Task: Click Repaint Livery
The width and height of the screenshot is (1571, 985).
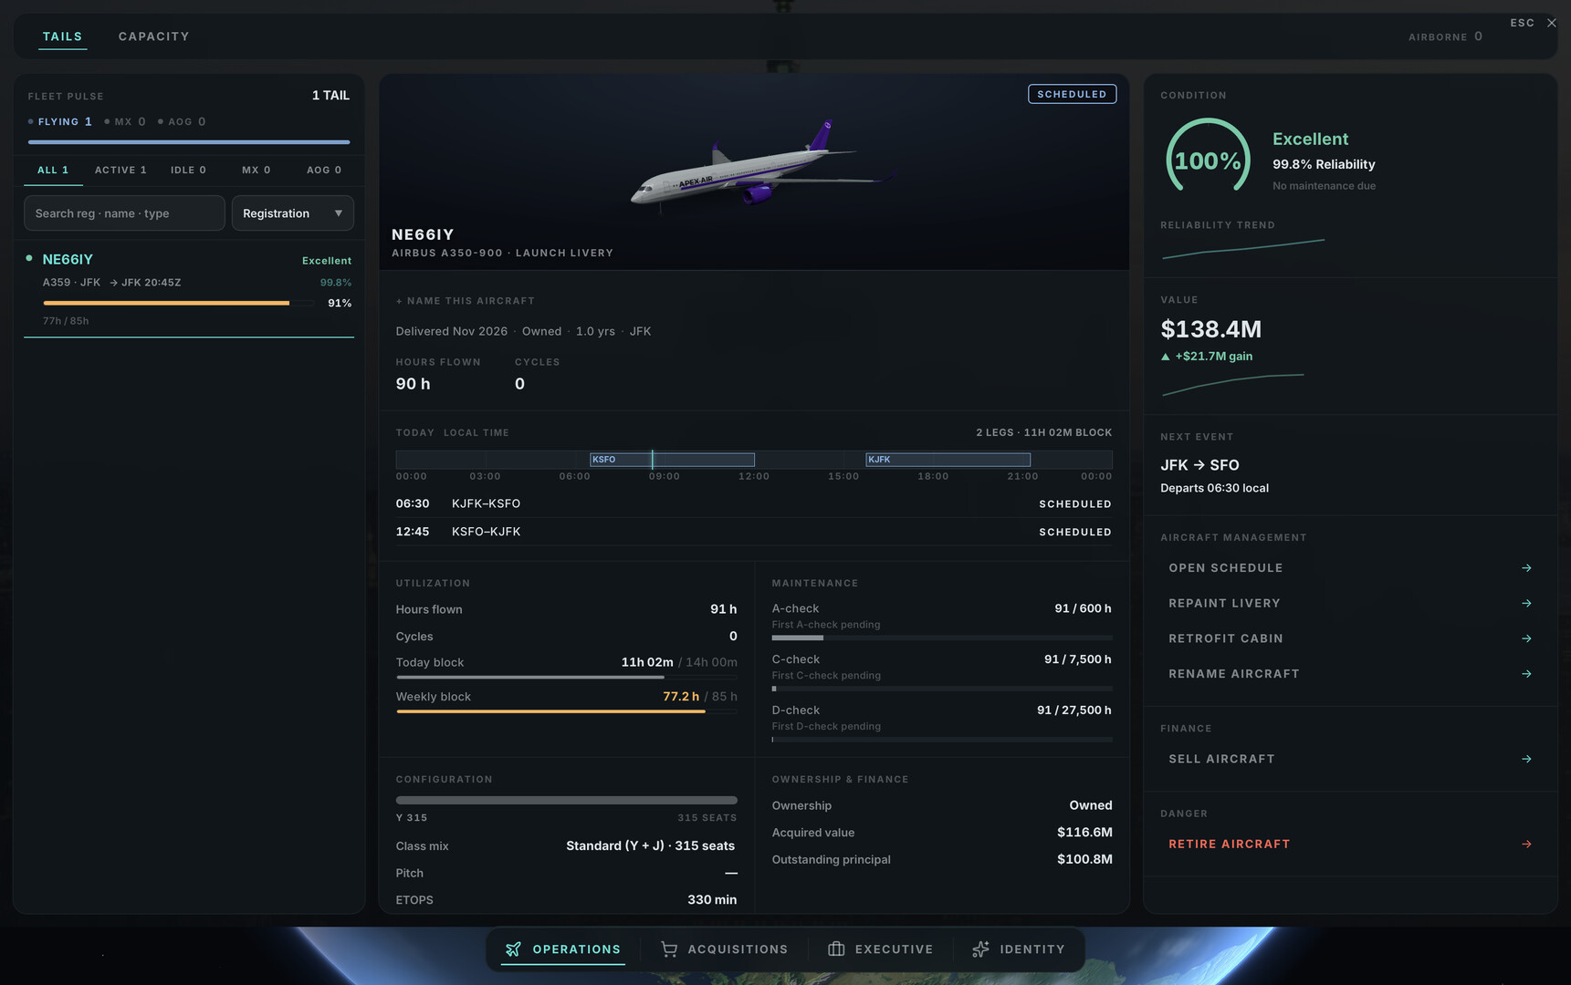Action: pyautogui.click(x=1350, y=604)
